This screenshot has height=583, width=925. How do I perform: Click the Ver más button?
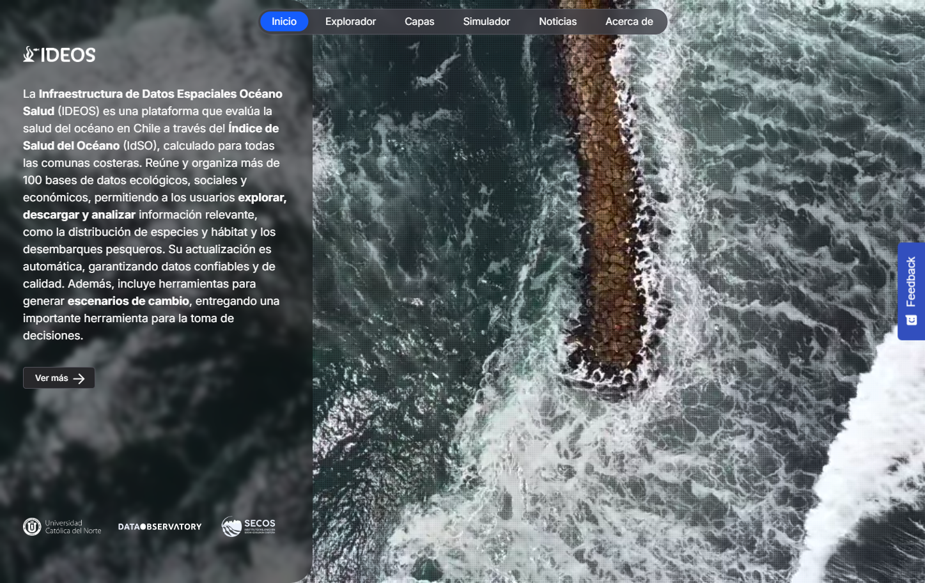click(x=59, y=378)
